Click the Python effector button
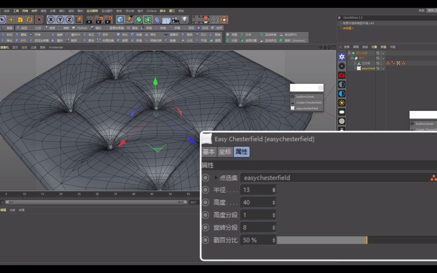 pyautogui.click(x=80, y=28)
